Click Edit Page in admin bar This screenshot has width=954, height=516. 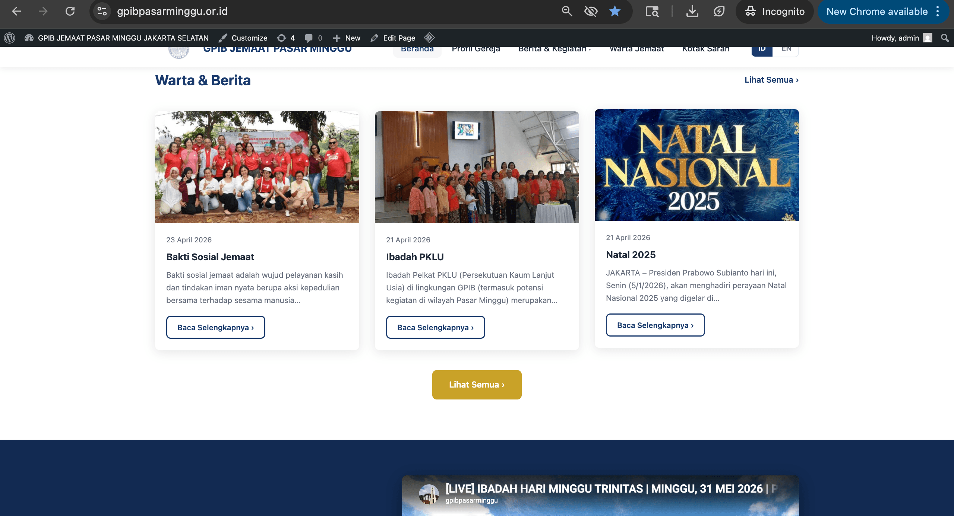coord(393,38)
